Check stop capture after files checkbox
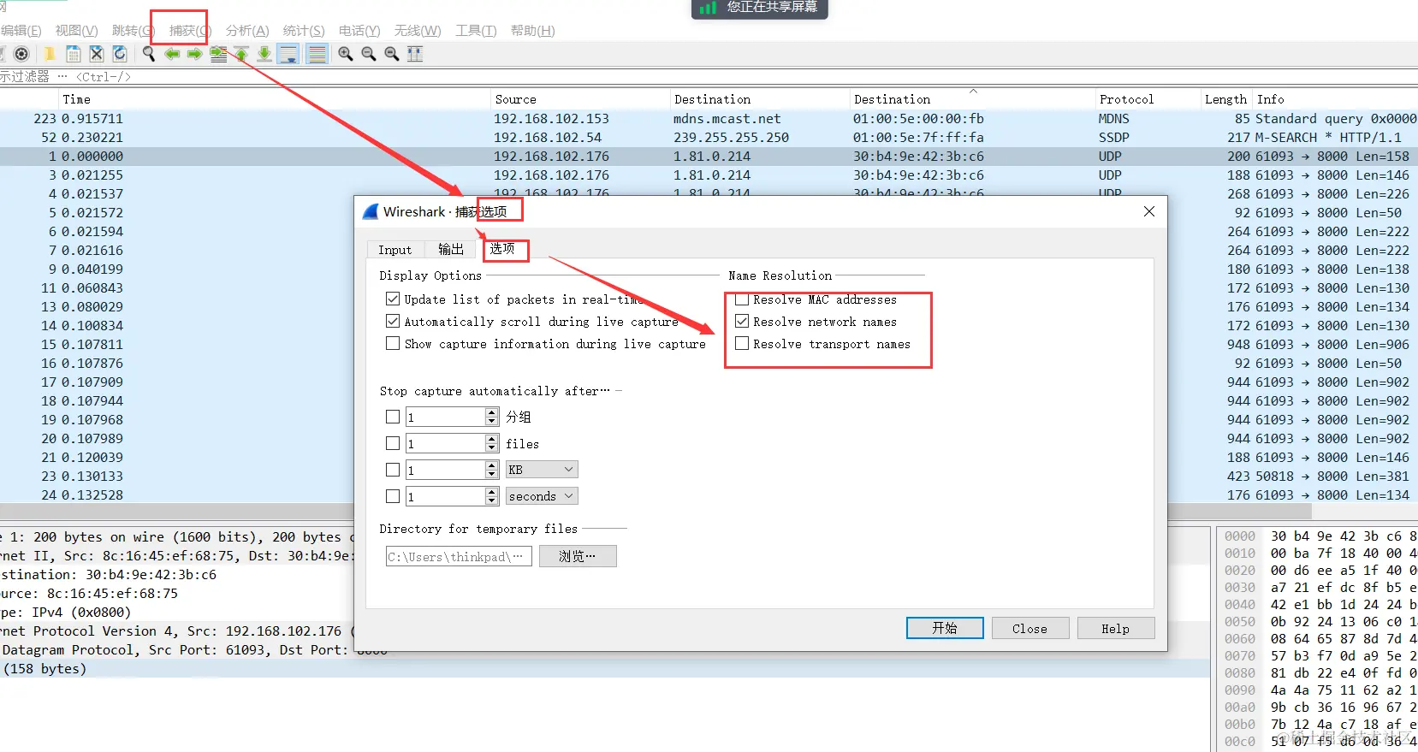 tap(393, 443)
